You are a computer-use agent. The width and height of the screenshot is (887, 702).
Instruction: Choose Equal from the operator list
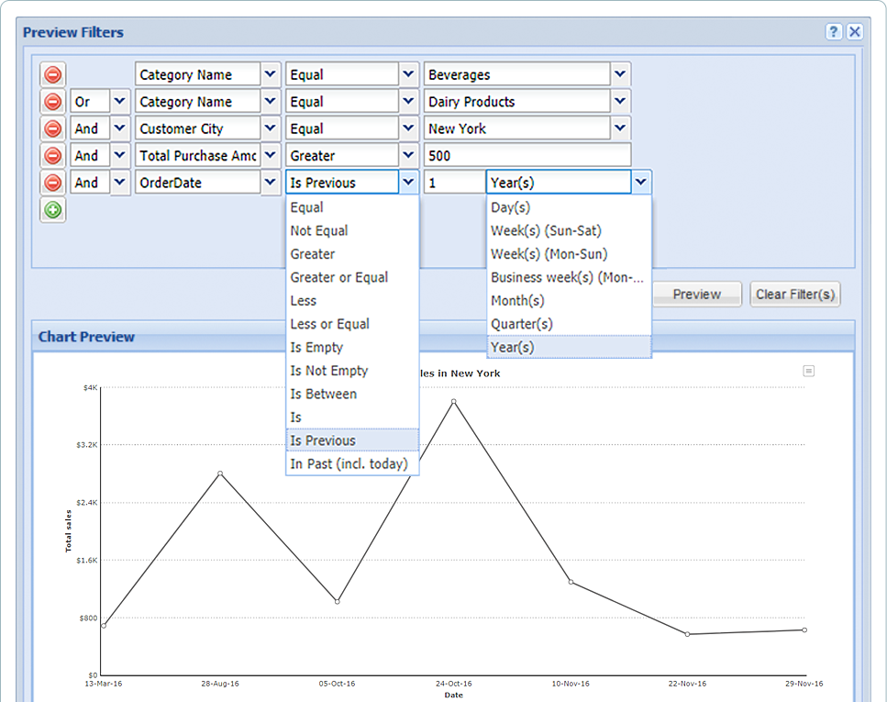pyautogui.click(x=352, y=207)
